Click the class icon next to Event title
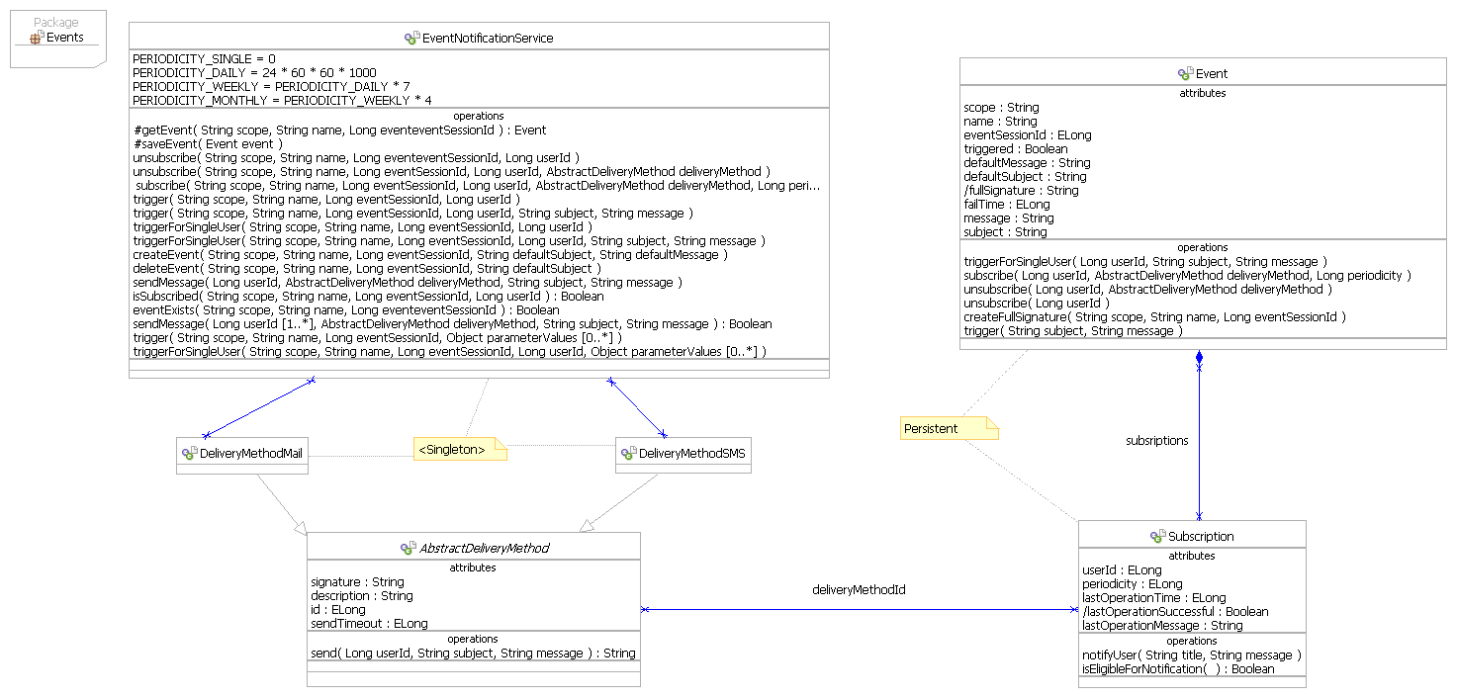 coord(1185,73)
